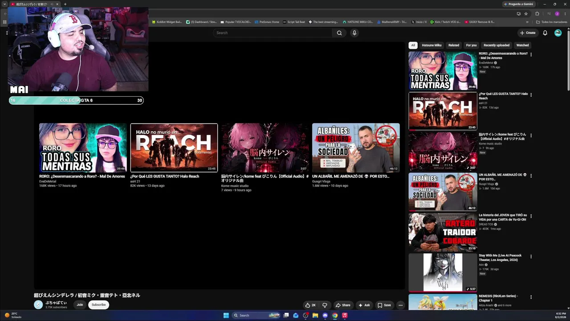The image size is (570, 321).
Task: Open options for the RORO Desenmascarando sidebar video
Action: (x=531, y=54)
